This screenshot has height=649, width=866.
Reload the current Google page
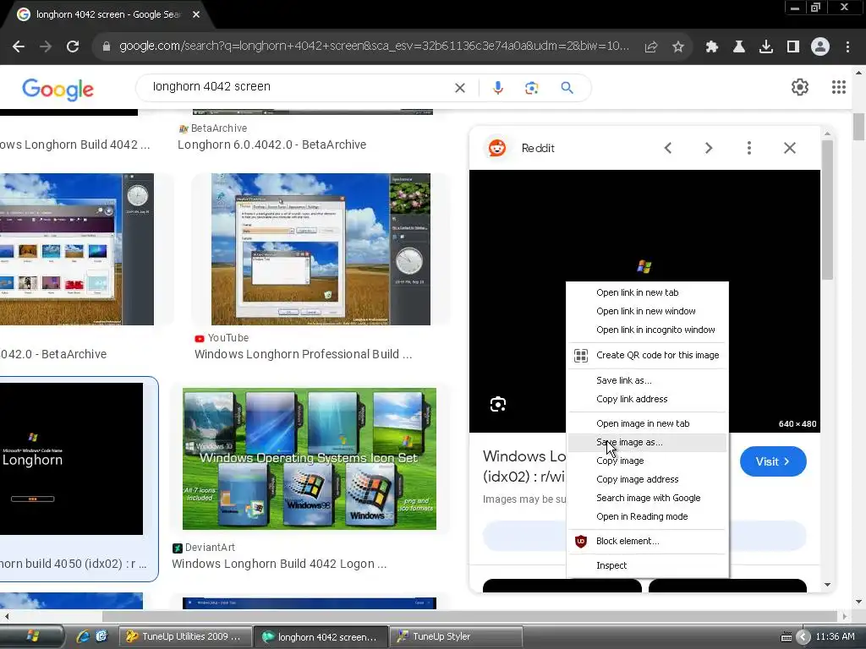[73, 47]
